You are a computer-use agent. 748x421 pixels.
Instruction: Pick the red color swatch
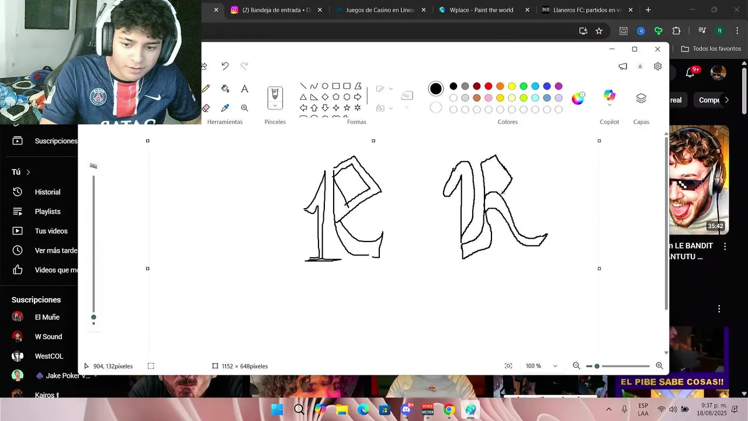click(x=489, y=86)
